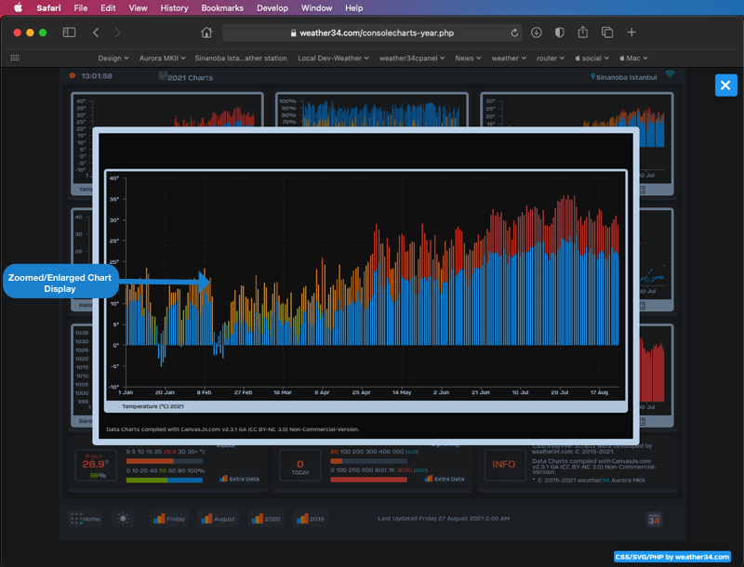Click the Temperature (°C) 2021 caption
The height and width of the screenshot is (567, 744).
click(x=153, y=406)
